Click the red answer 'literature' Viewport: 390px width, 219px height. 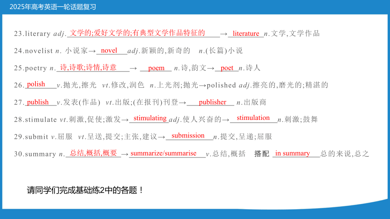[246, 33]
